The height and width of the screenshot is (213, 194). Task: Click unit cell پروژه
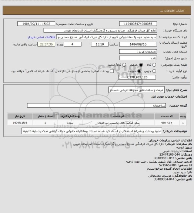tap(70, 123)
